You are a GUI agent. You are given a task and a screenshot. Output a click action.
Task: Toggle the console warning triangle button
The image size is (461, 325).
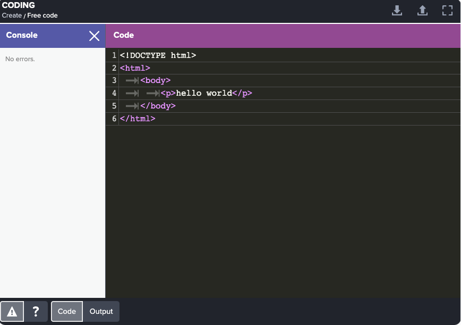pos(12,312)
